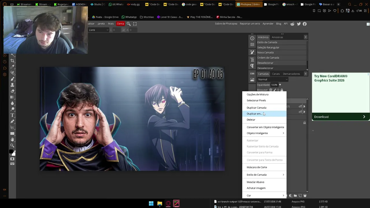Select the Blur tool
Viewport: 370px width, 208px height.
[12, 103]
